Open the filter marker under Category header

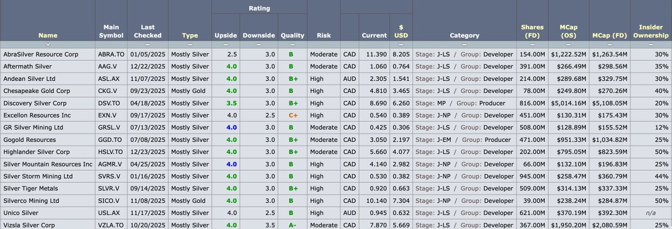(x=464, y=44)
